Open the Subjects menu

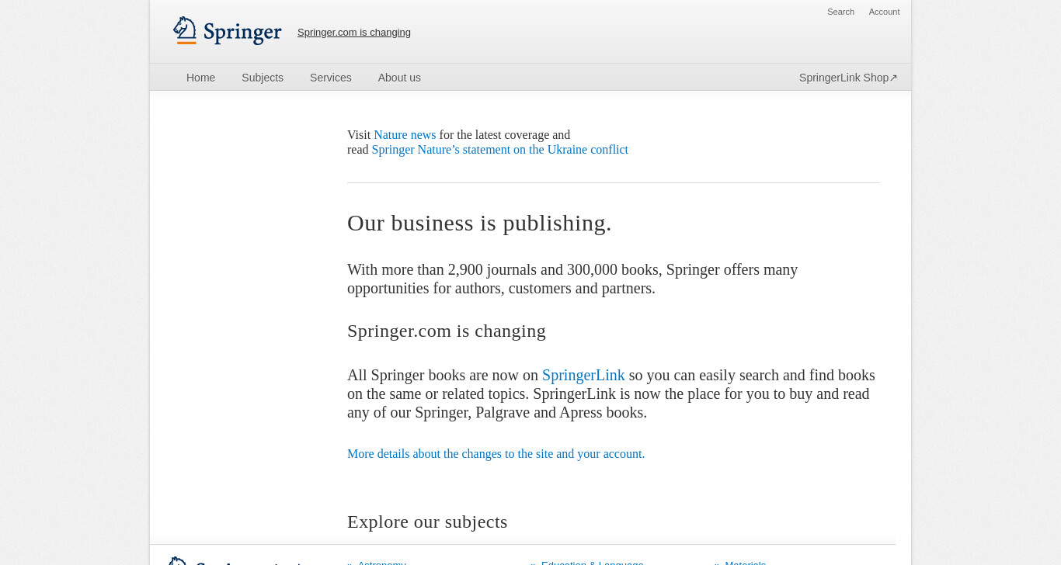click(263, 78)
